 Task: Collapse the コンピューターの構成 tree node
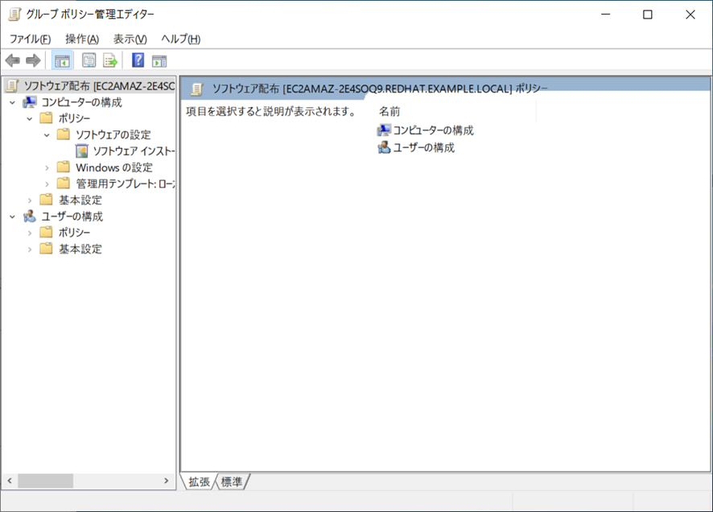[x=12, y=103]
